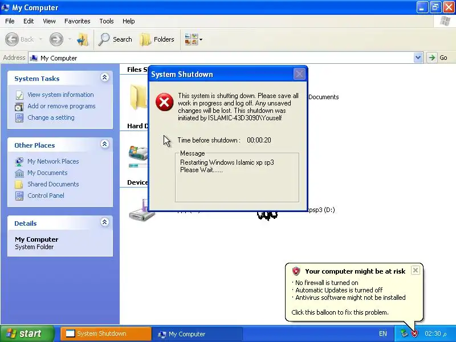This screenshot has width=456, height=342.
Task: Click the red error icon in System Shutdown
Action: tap(164, 102)
